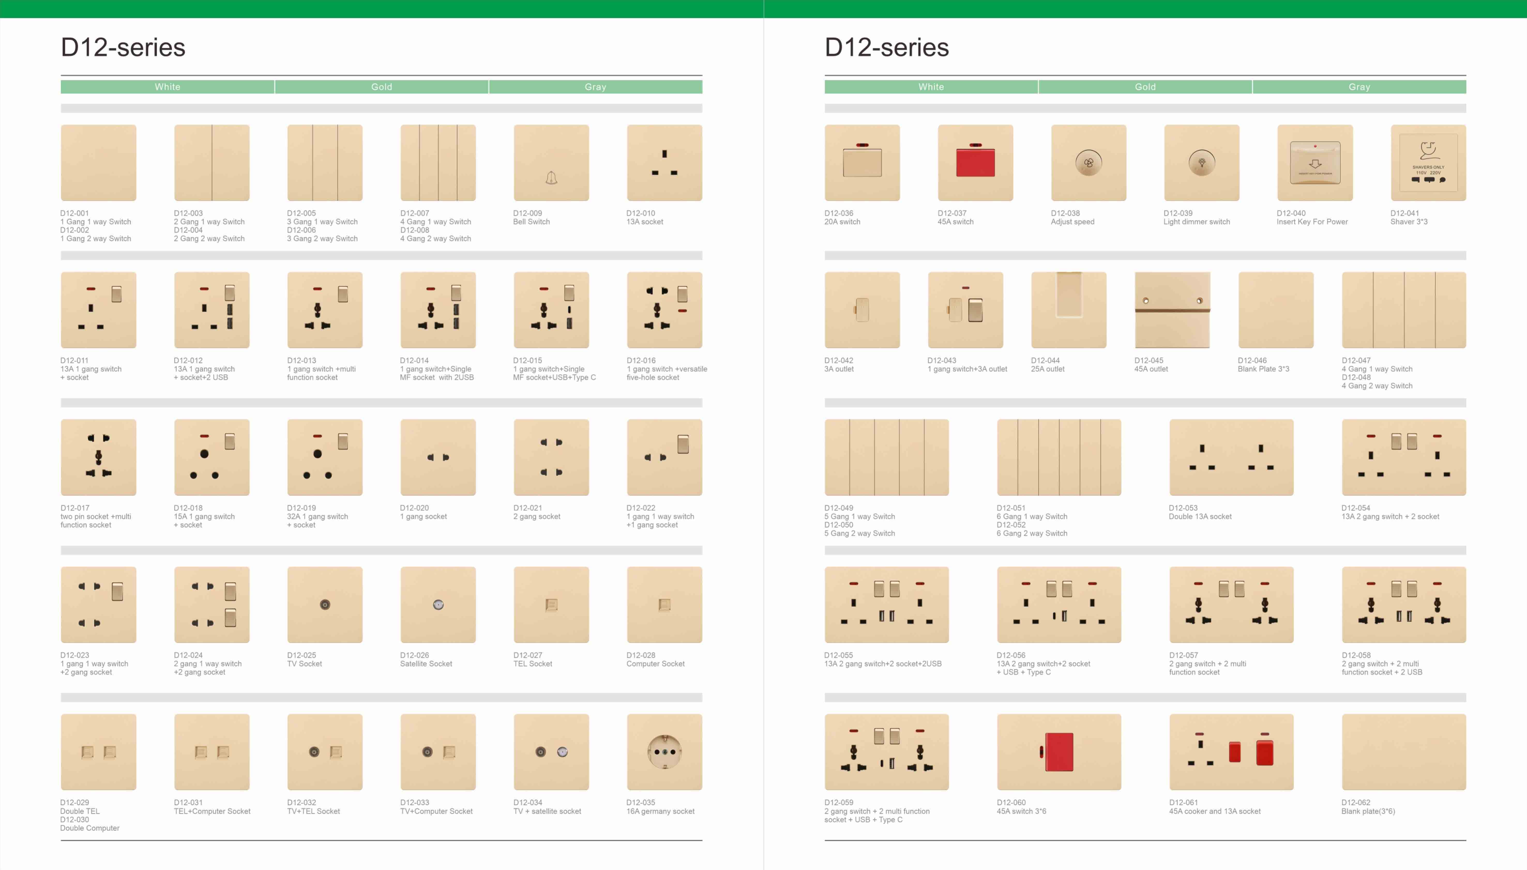Click the 'TV+Computer Socket' label

pyautogui.click(x=436, y=811)
